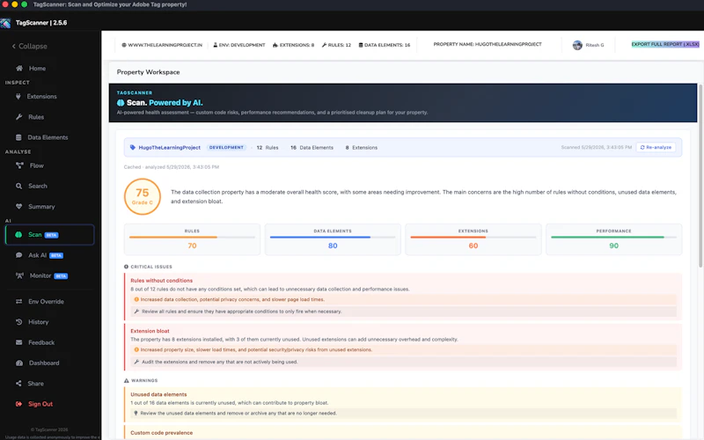Click the Rules score progress bar
Image resolution: width=704 pixels, height=440 pixels.
coord(192,237)
